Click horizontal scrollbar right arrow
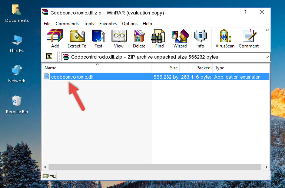The height and width of the screenshot is (188, 285). point(266,167)
